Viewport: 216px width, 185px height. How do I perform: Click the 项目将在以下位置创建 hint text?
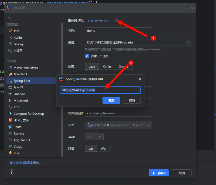[x=123, y=49]
